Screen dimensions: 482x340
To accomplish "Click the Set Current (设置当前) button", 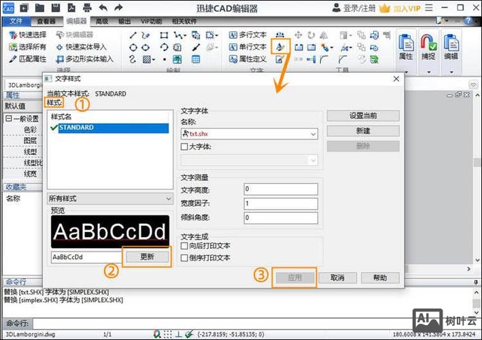I will point(363,116).
